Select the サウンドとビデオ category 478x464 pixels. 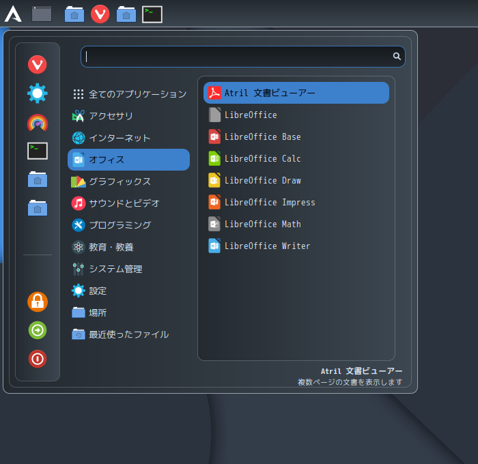[x=128, y=203]
